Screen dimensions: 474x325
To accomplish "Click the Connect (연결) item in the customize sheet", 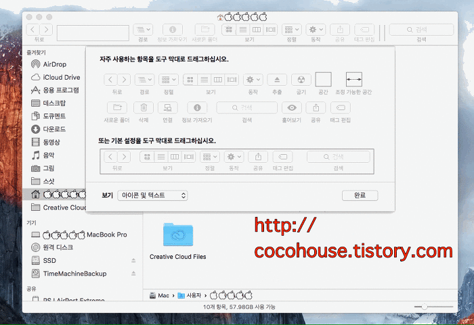I will [x=167, y=107].
